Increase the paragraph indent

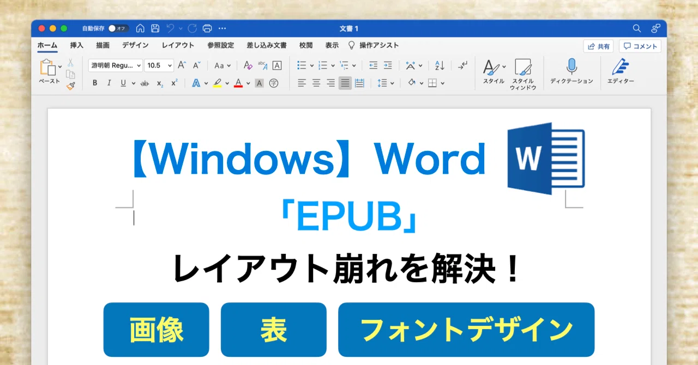[x=388, y=65]
